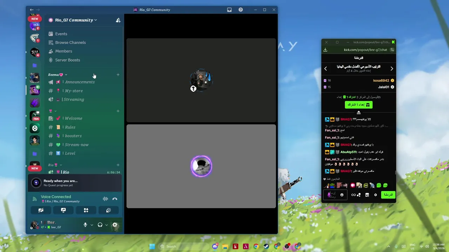Open the Rules channel
The width and height of the screenshot is (449, 252).
coord(84,127)
